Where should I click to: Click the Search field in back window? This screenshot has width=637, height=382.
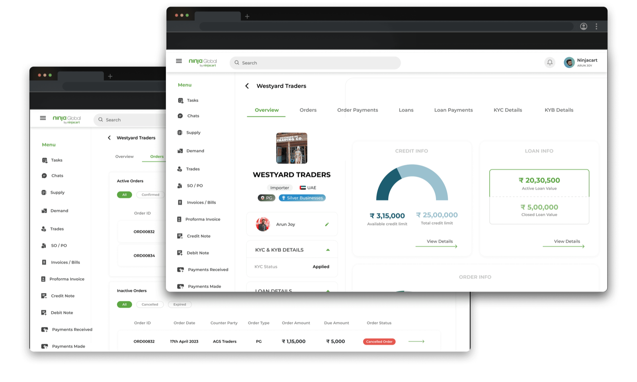130,120
